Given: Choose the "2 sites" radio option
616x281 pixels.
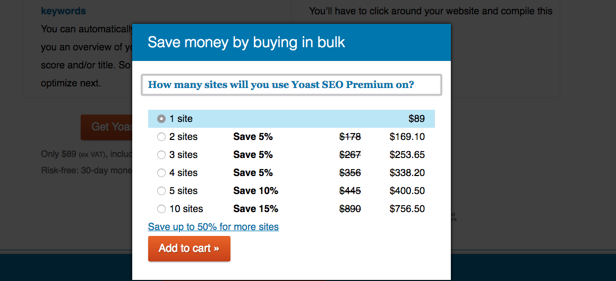Looking at the screenshot, I should click(x=161, y=137).
